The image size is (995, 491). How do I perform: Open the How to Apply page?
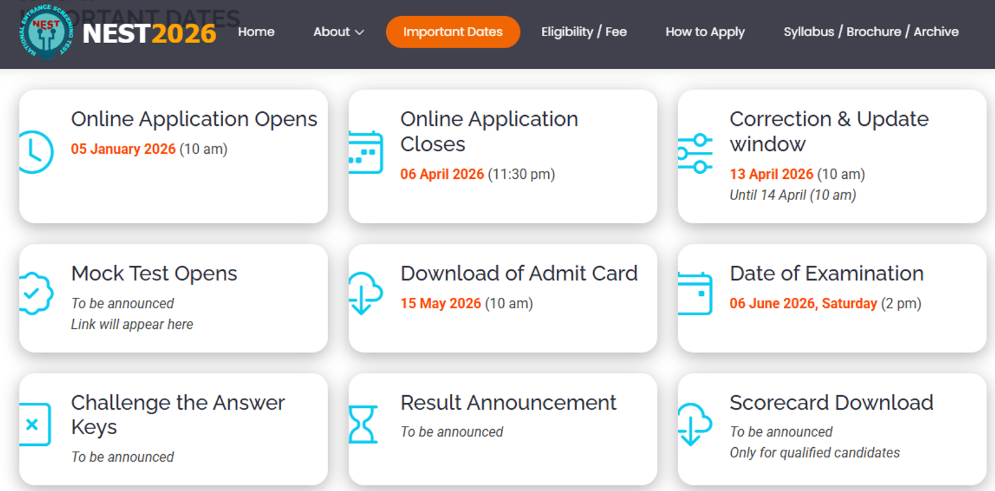[x=705, y=32]
